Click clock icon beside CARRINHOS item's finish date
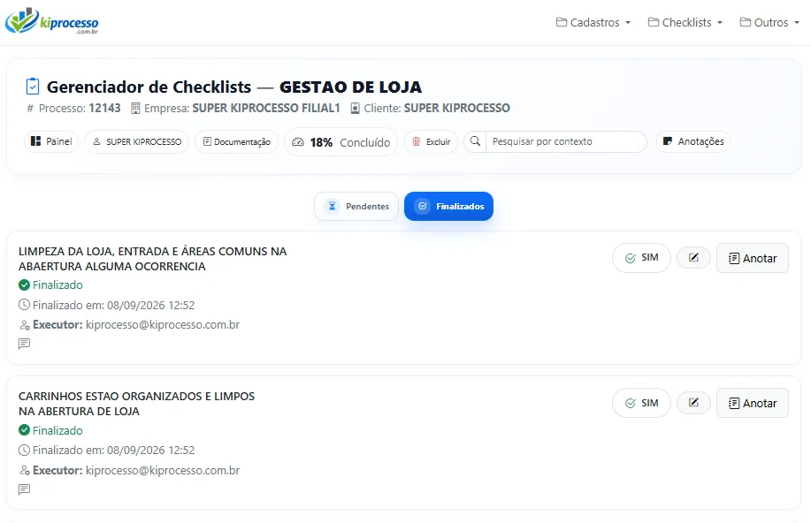This screenshot has width=811, height=523. click(24, 451)
